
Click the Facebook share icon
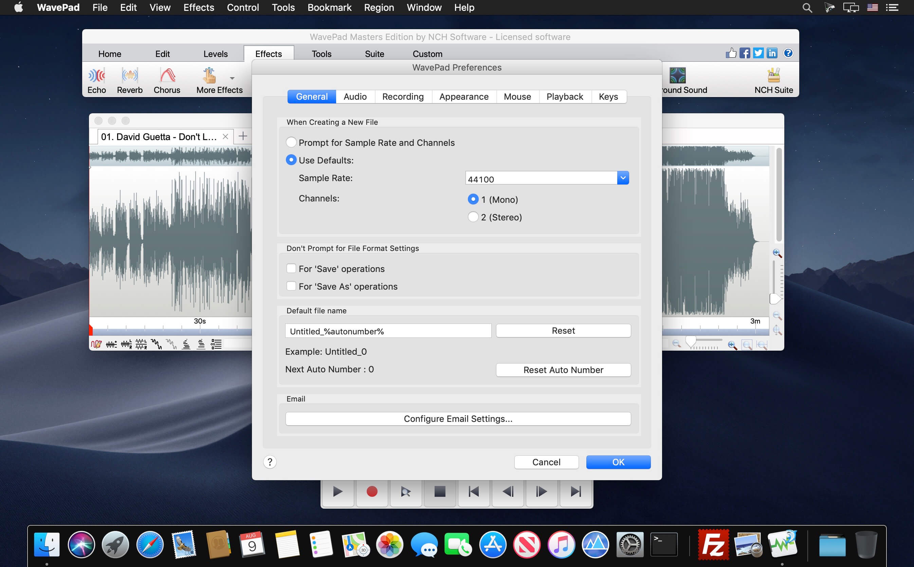745,53
